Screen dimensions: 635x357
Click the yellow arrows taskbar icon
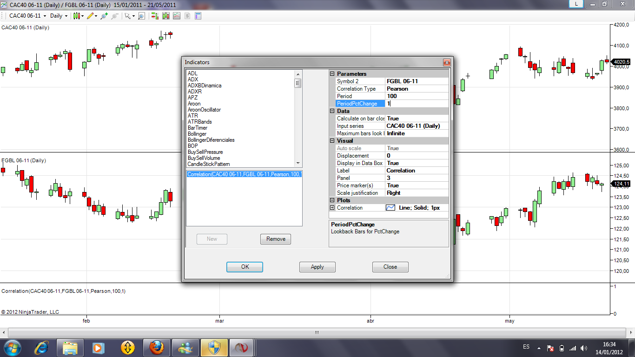tap(127, 347)
